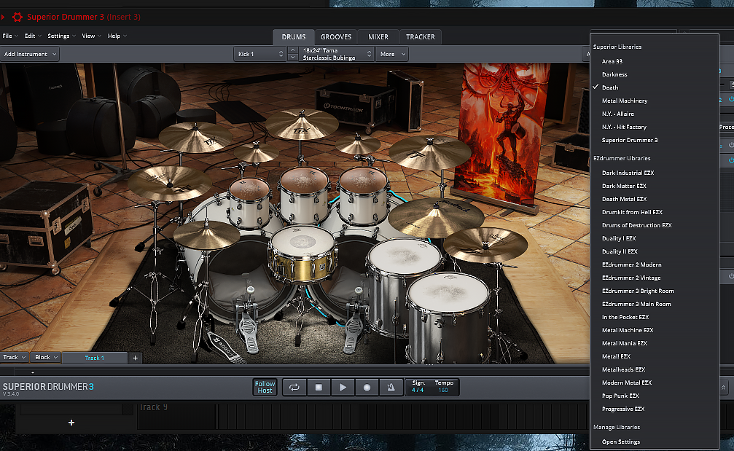This screenshot has height=451, width=734.
Task: Click Open Settings under Manage Libraries
Action: 620,442
